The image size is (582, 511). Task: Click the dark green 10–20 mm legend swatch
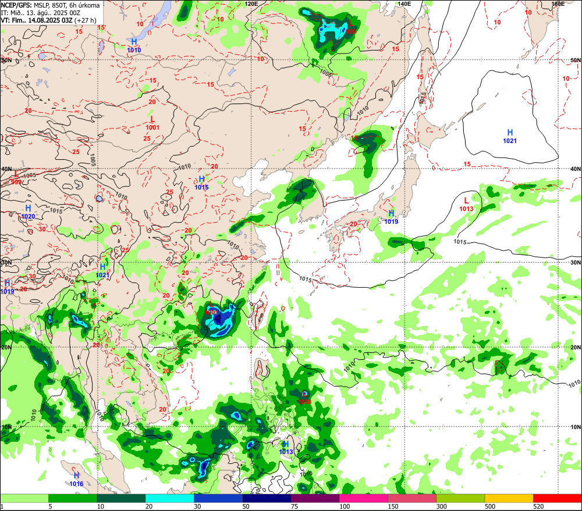[x=122, y=498]
